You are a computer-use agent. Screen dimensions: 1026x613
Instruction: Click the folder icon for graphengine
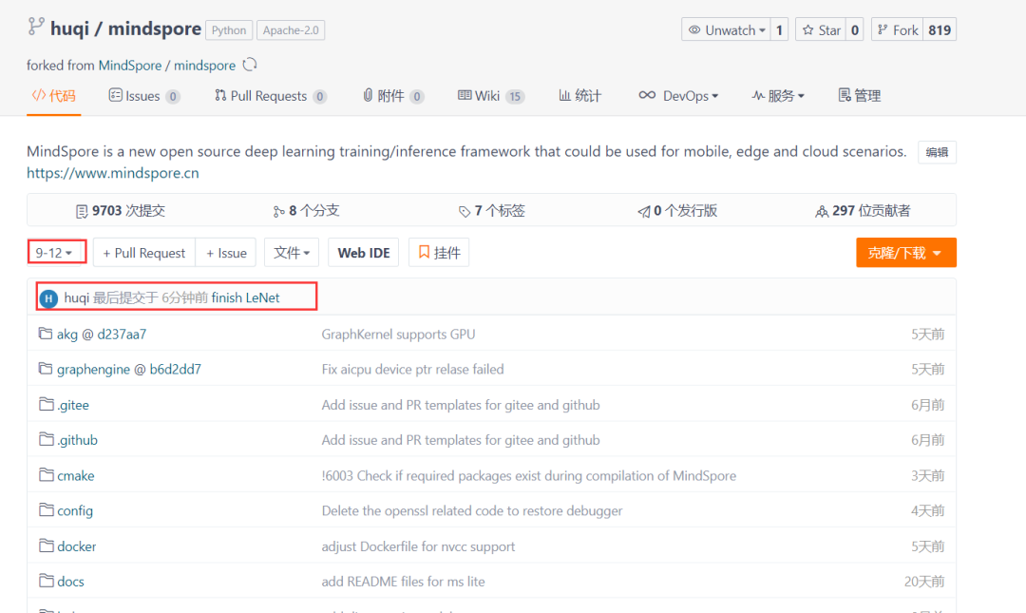pos(46,369)
